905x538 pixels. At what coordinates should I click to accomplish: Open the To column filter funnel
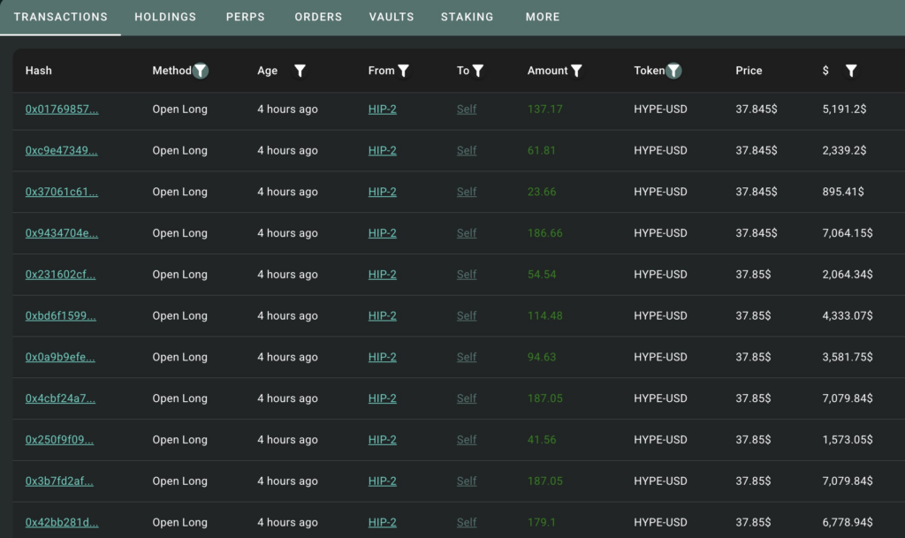[479, 71]
